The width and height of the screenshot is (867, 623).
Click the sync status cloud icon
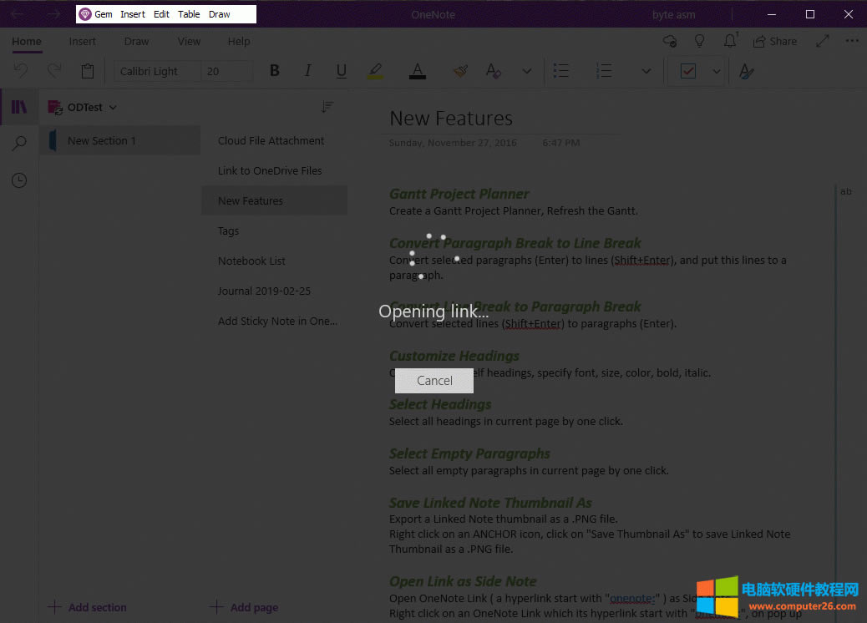(x=669, y=40)
